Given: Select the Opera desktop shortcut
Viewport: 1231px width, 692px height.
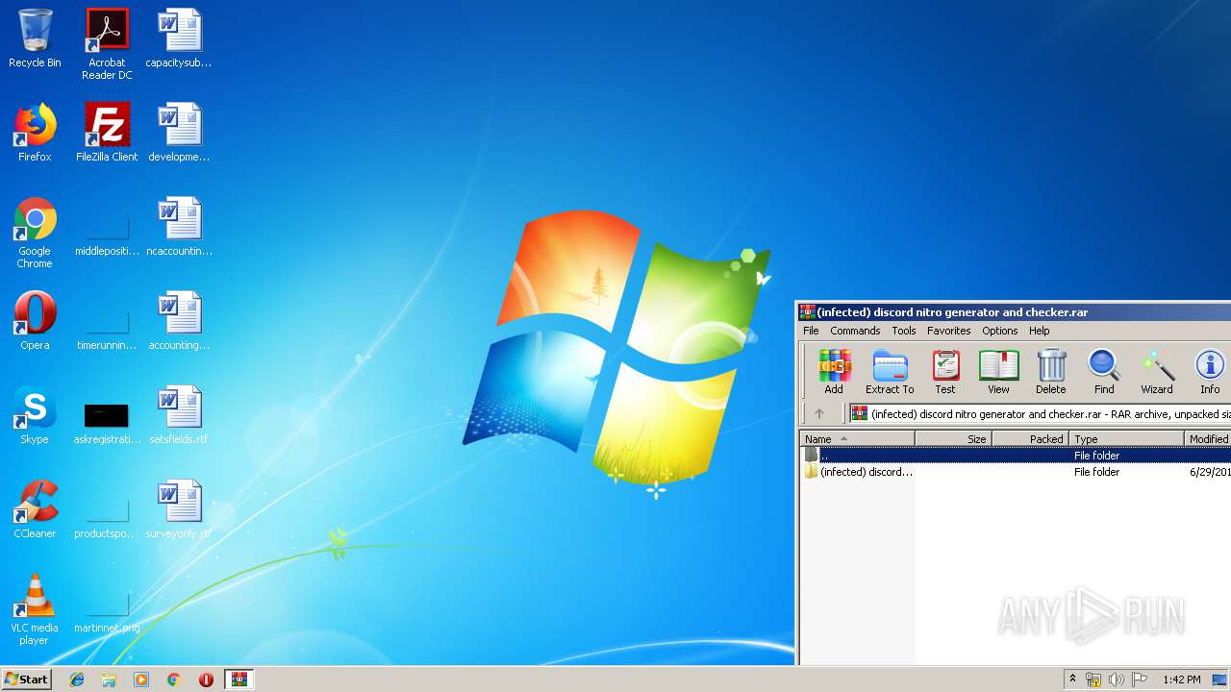Looking at the screenshot, I should [x=35, y=321].
